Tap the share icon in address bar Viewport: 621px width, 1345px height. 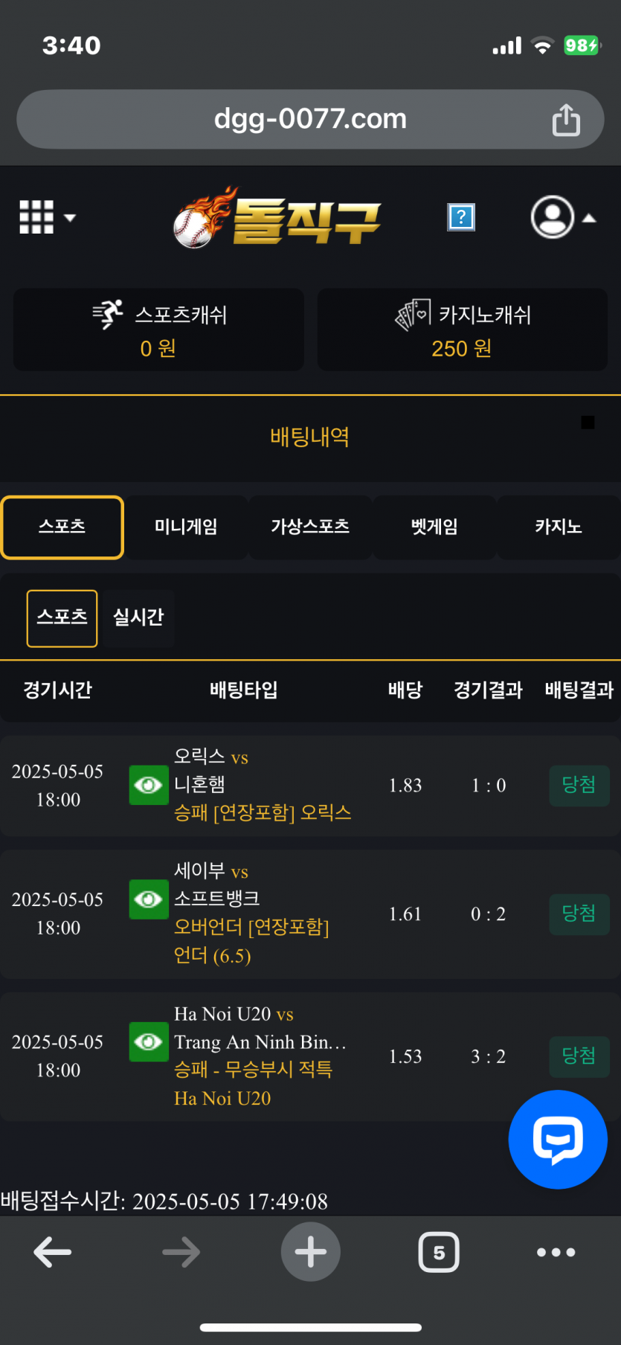click(x=566, y=120)
